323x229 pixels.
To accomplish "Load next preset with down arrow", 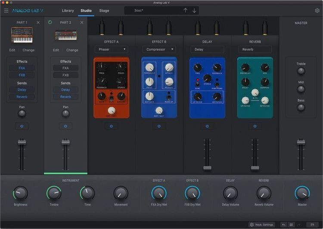I will (194, 10).
